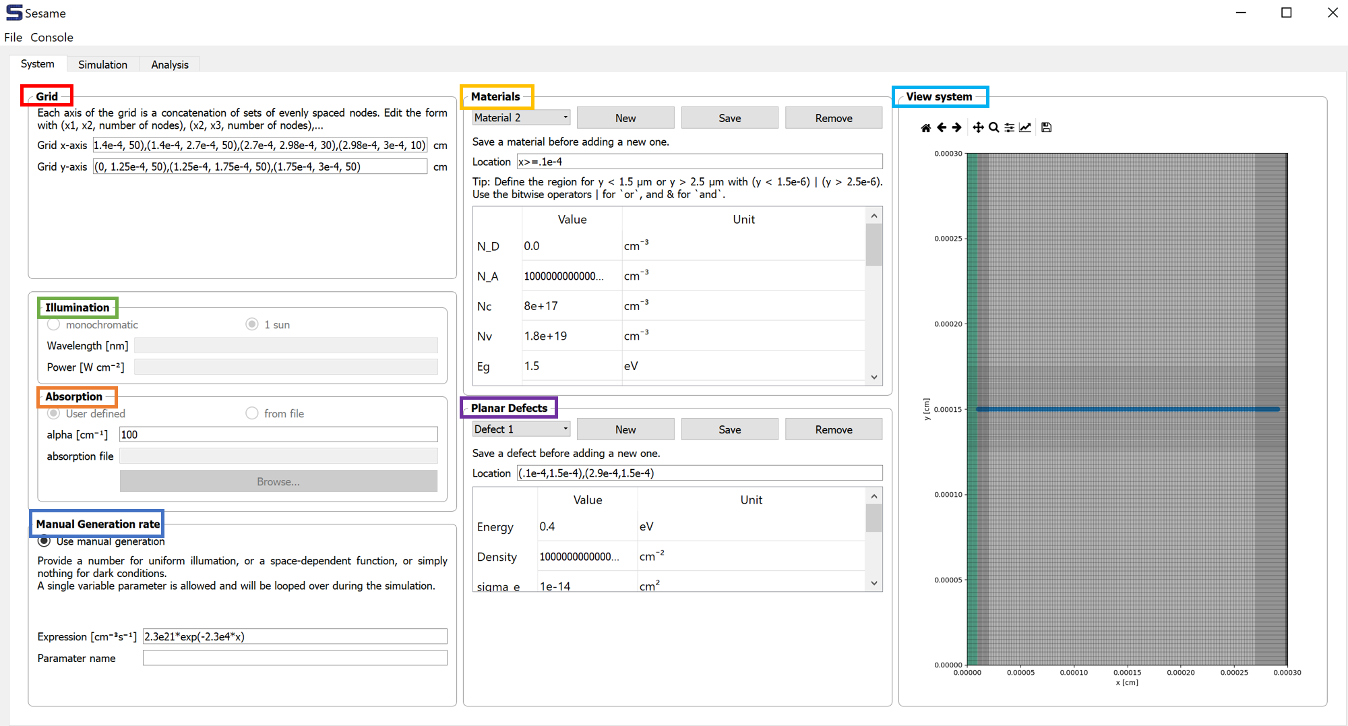
Task: Select the N_D value cell 0.0
Action: click(572, 246)
